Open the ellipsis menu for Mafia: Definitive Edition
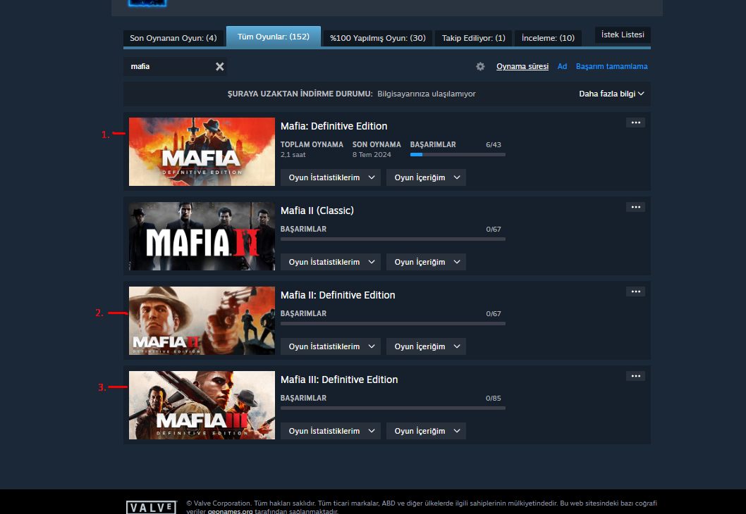Viewport: 746px width, 514px height. (x=635, y=122)
